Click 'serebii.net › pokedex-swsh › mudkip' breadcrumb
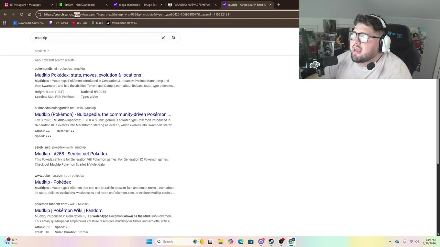Image resolution: width=440 pixels, height=247 pixels. 60,148
